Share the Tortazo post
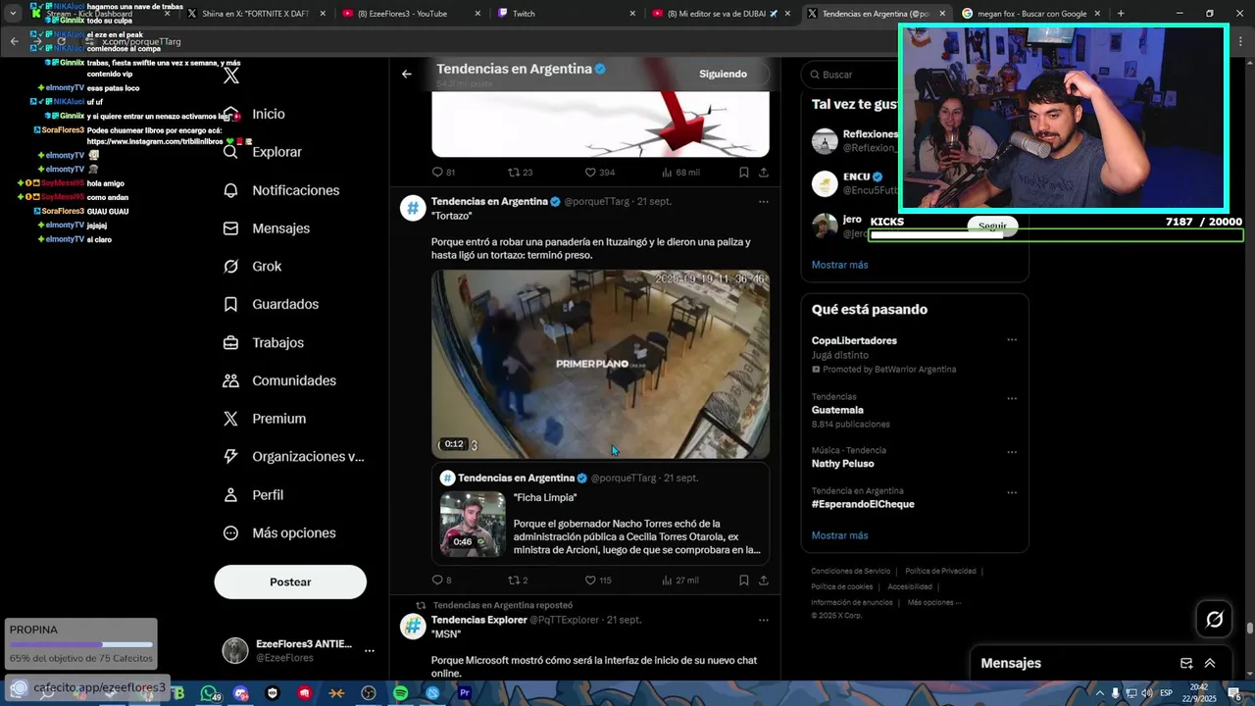The image size is (1255, 706). 763,580
